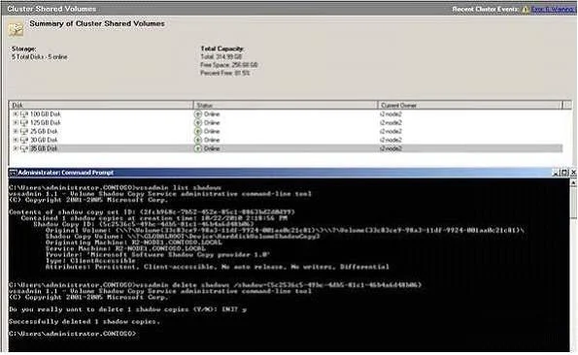Click the blank header cell after Current Owner
The width and height of the screenshot is (578, 355).
tap(567, 105)
